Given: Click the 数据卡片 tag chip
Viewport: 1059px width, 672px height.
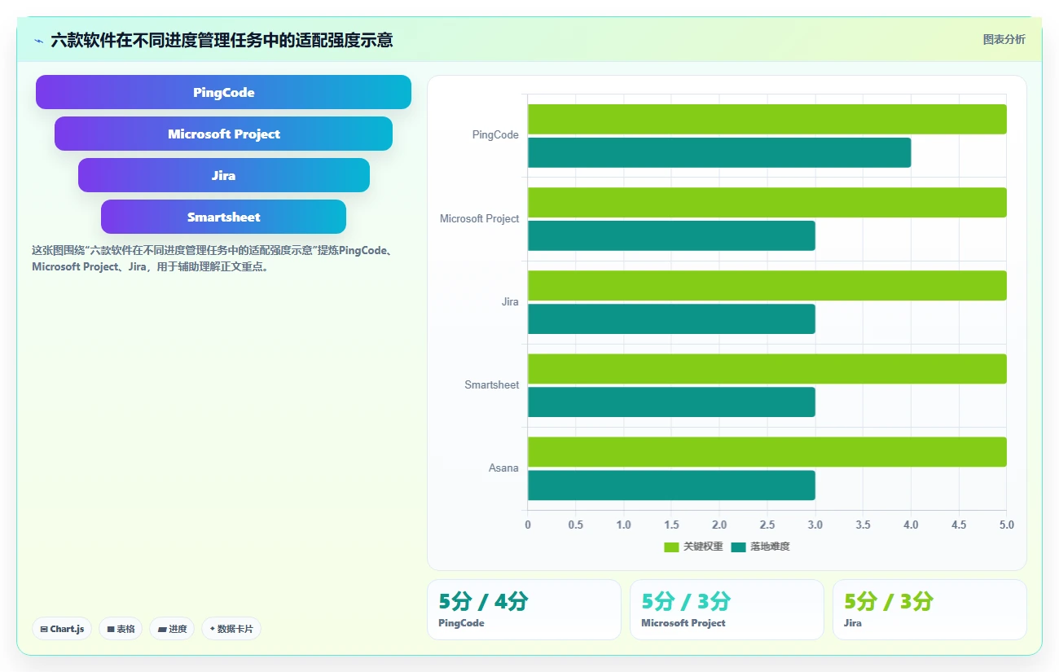Looking at the screenshot, I should click(x=231, y=629).
